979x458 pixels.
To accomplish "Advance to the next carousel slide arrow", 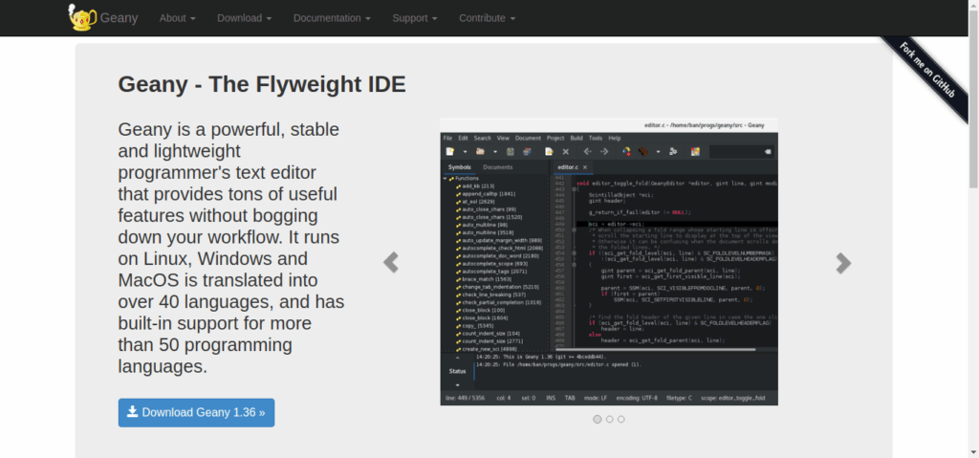I will pos(843,263).
